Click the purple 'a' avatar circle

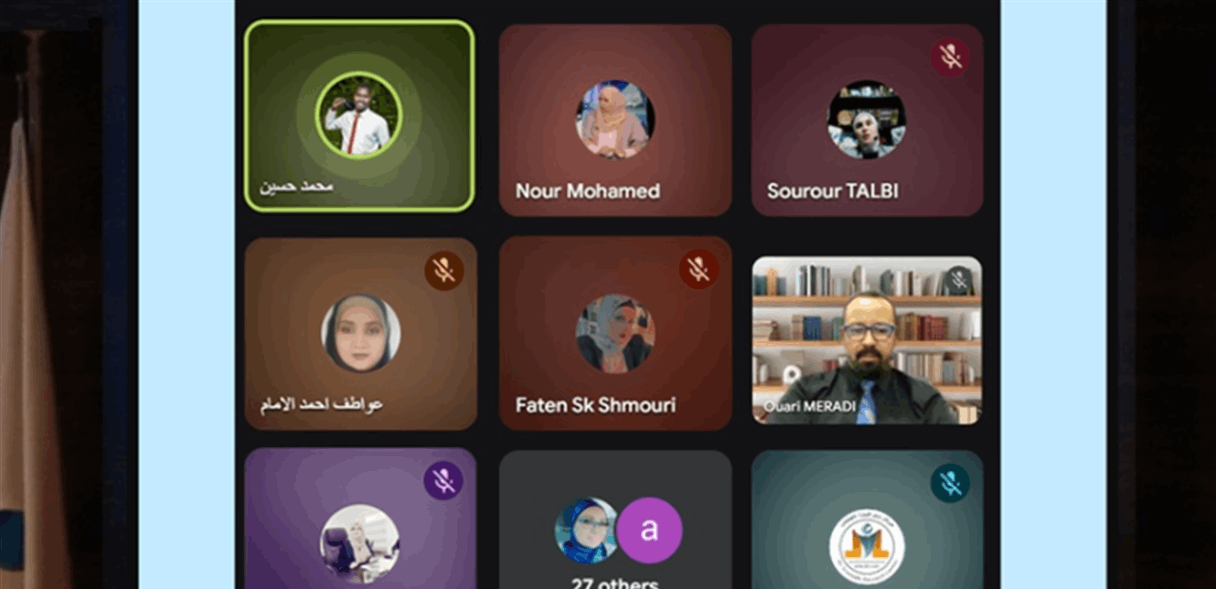tap(649, 530)
